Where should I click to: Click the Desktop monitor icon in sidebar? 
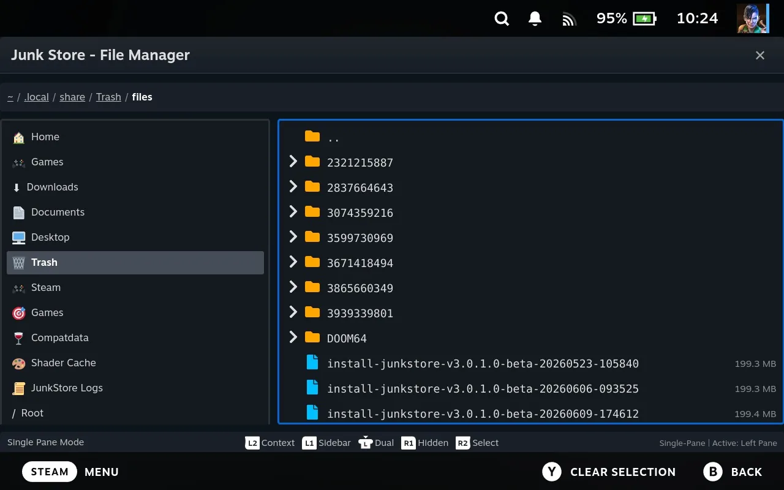pyautogui.click(x=19, y=238)
